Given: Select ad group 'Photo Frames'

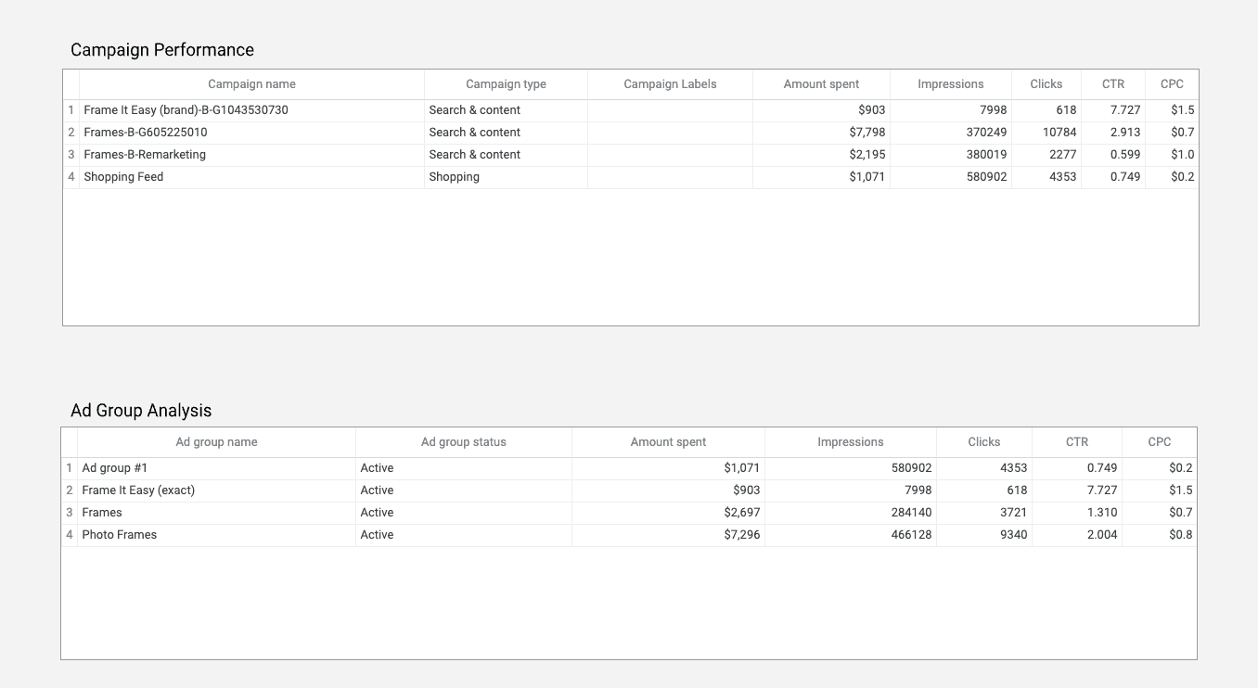Looking at the screenshot, I should pyautogui.click(x=120, y=535).
